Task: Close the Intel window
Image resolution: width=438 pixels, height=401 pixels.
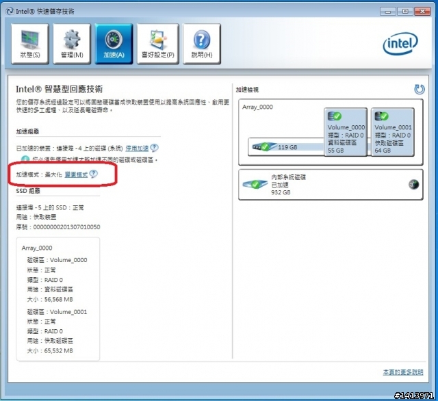Action: (422, 12)
